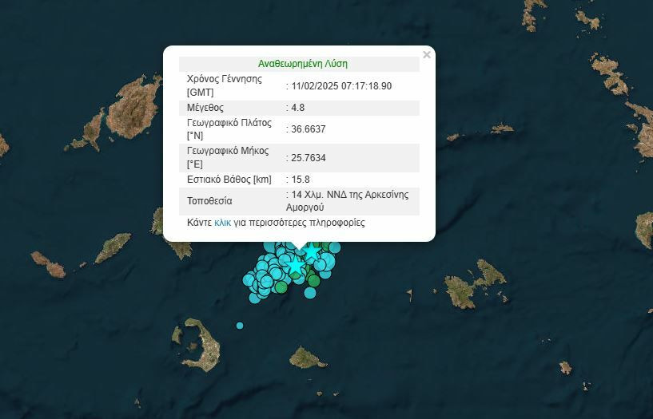Click the longitude value 25.7634
The width and height of the screenshot is (653, 419).
308,158
